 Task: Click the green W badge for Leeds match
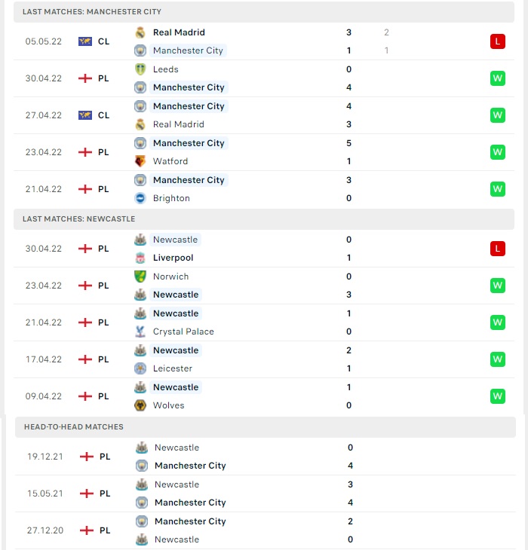[498, 78]
